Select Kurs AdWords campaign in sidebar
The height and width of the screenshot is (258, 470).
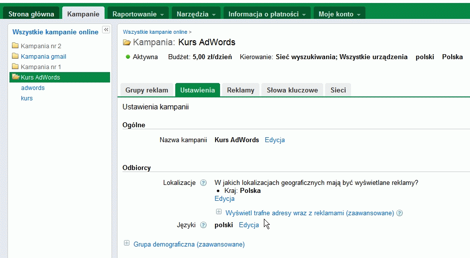pyautogui.click(x=60, y=77)
